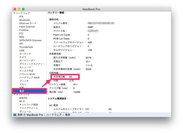Click the バッテリー装着 label
183x134 pixels.
pos(58,84)
